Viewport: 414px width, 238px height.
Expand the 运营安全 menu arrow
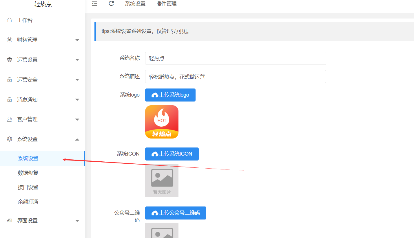(77, 80)
